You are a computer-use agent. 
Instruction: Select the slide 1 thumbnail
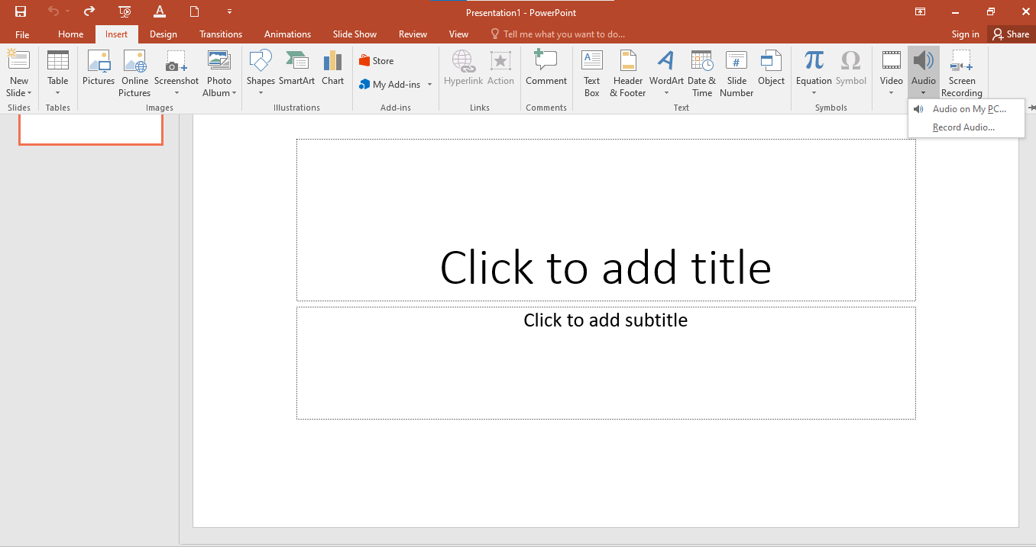coord(91,129)
